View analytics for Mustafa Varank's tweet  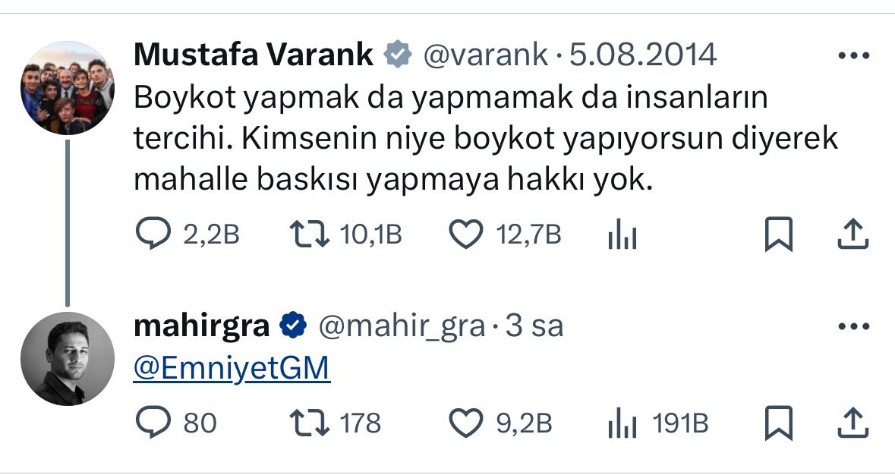click(622, 237)
